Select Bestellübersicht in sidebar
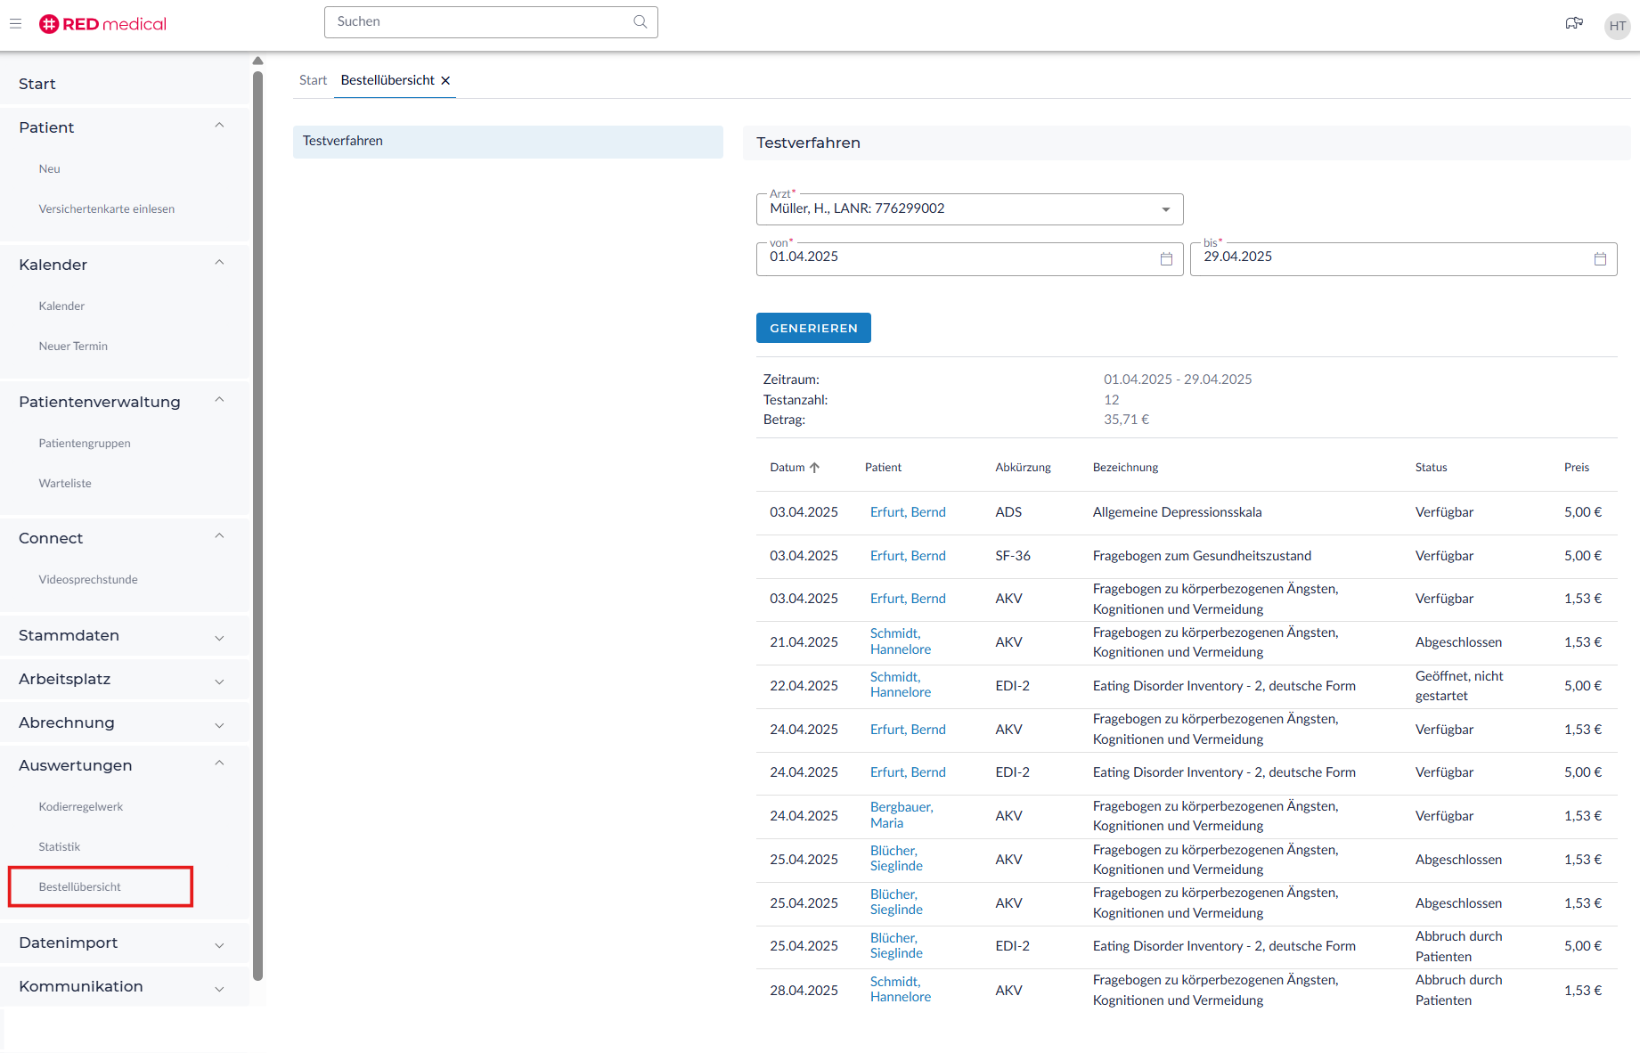The width and height of the screenshot is (1640, 1053). coord(80,887)
